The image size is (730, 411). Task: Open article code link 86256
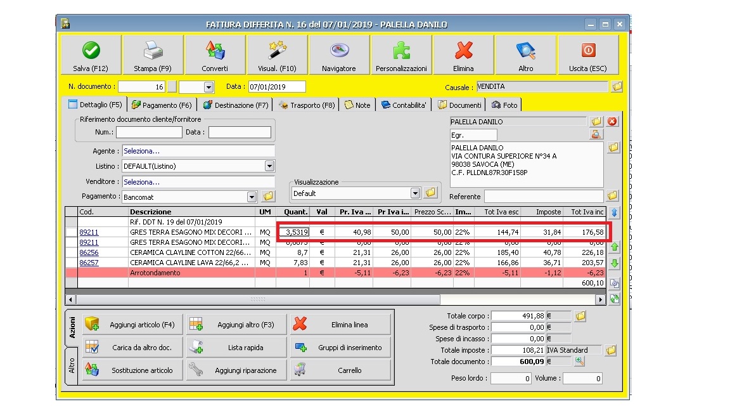tap(89, 252)
